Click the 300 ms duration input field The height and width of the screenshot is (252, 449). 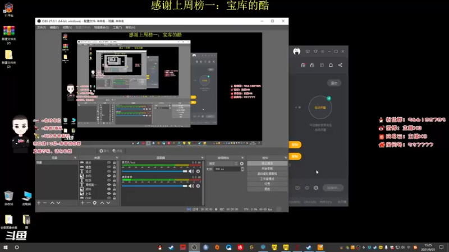coord(227,169)
